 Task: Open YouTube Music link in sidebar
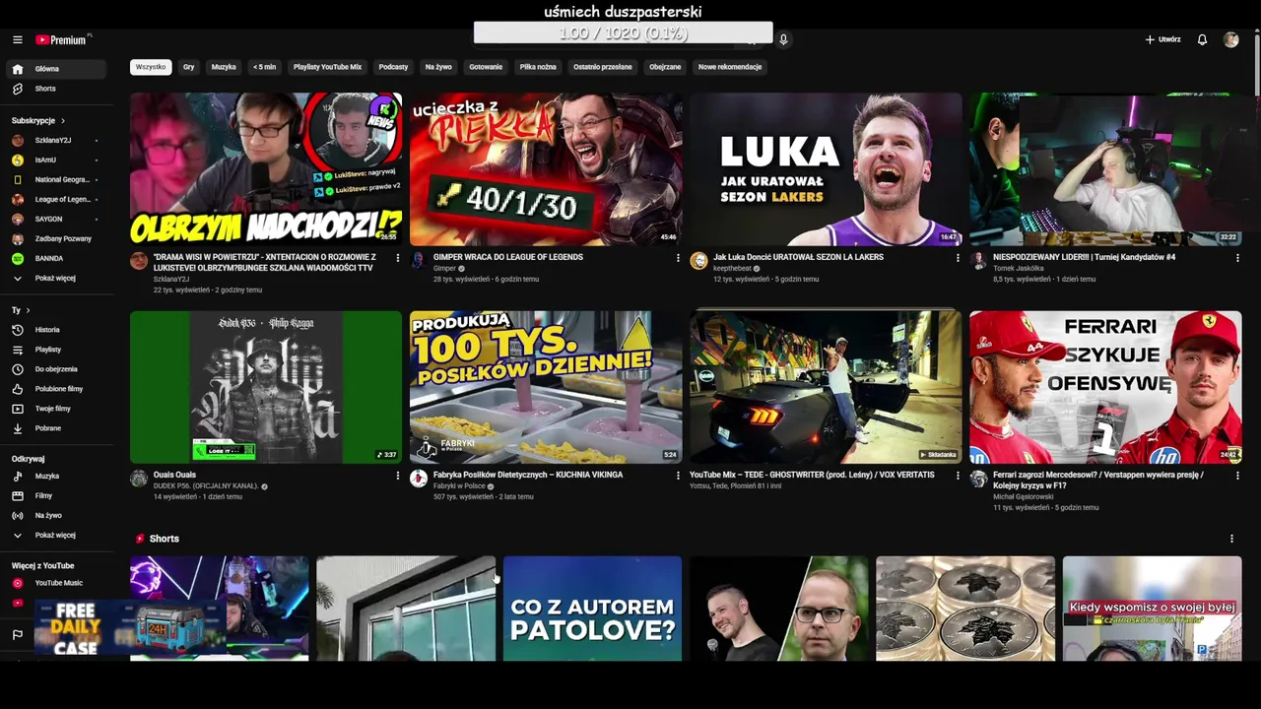click(x=55, y=583)
